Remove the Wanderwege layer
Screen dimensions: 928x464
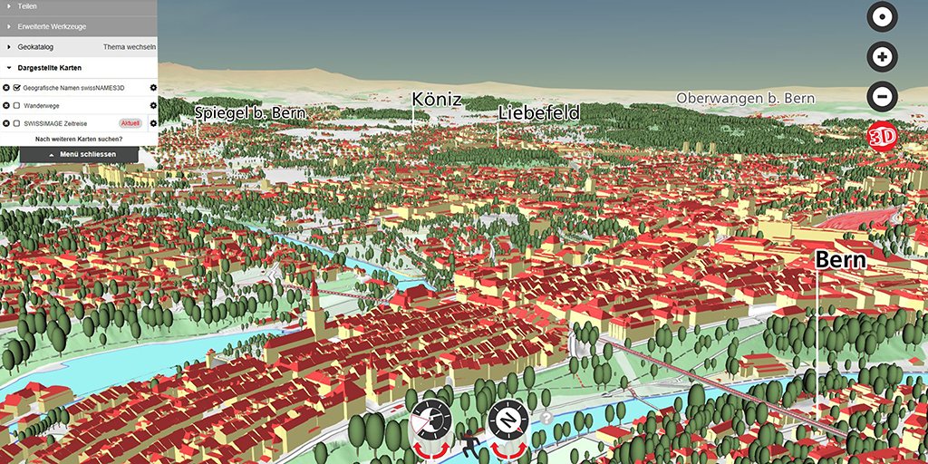pos(6,106)
